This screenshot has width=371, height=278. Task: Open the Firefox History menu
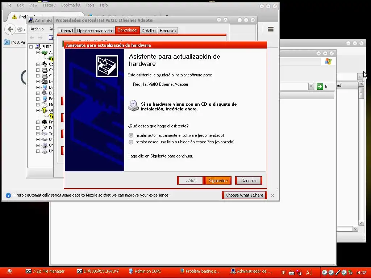click(x=49, y=5)
